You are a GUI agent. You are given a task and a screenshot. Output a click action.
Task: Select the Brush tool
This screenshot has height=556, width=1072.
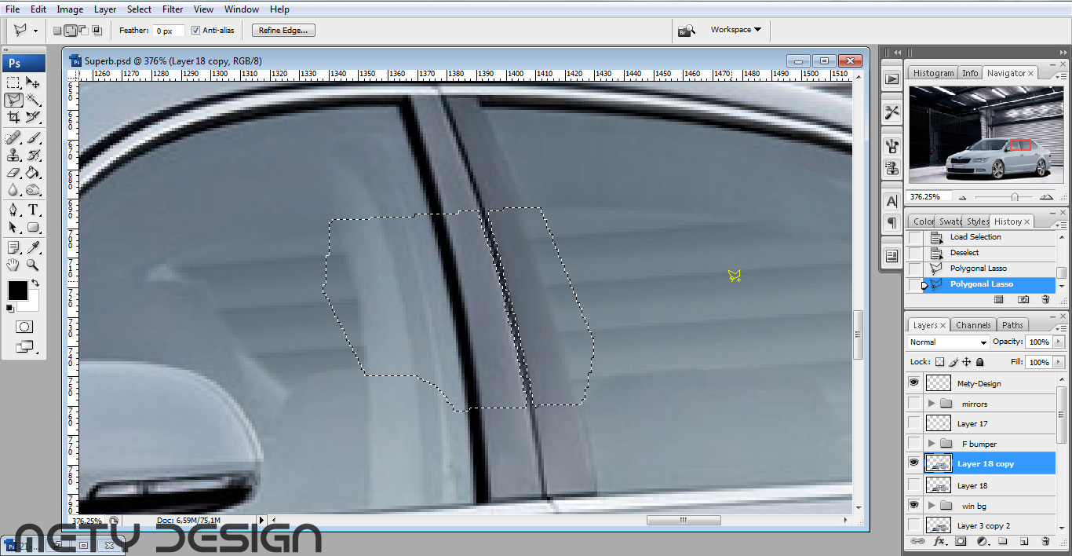point(33,138)
